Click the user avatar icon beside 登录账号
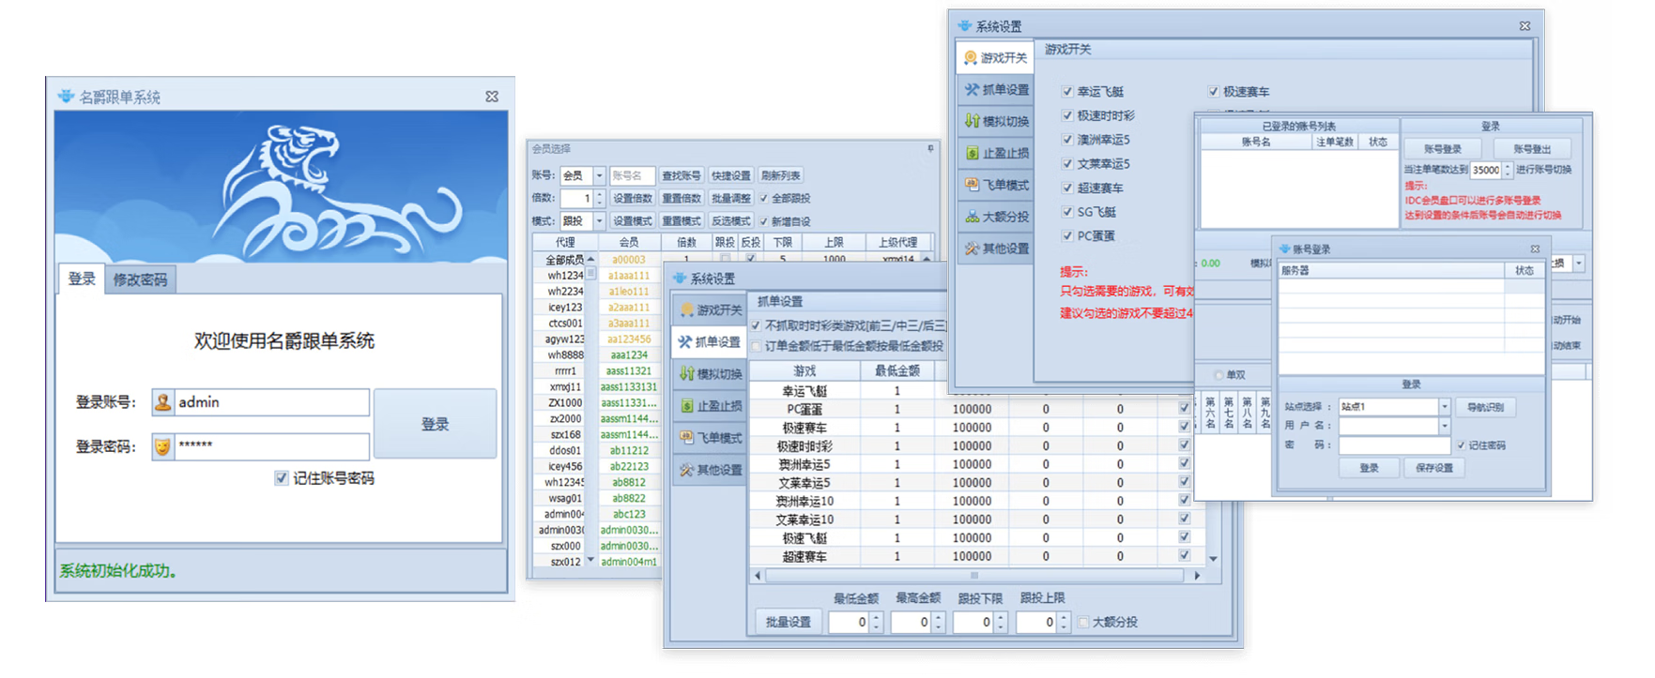 163,402
